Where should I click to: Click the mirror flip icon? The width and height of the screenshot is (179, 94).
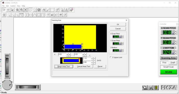(x=31, y=15)
